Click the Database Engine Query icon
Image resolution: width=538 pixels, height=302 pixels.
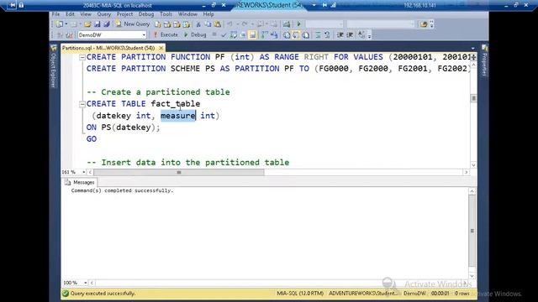point(157,24)
